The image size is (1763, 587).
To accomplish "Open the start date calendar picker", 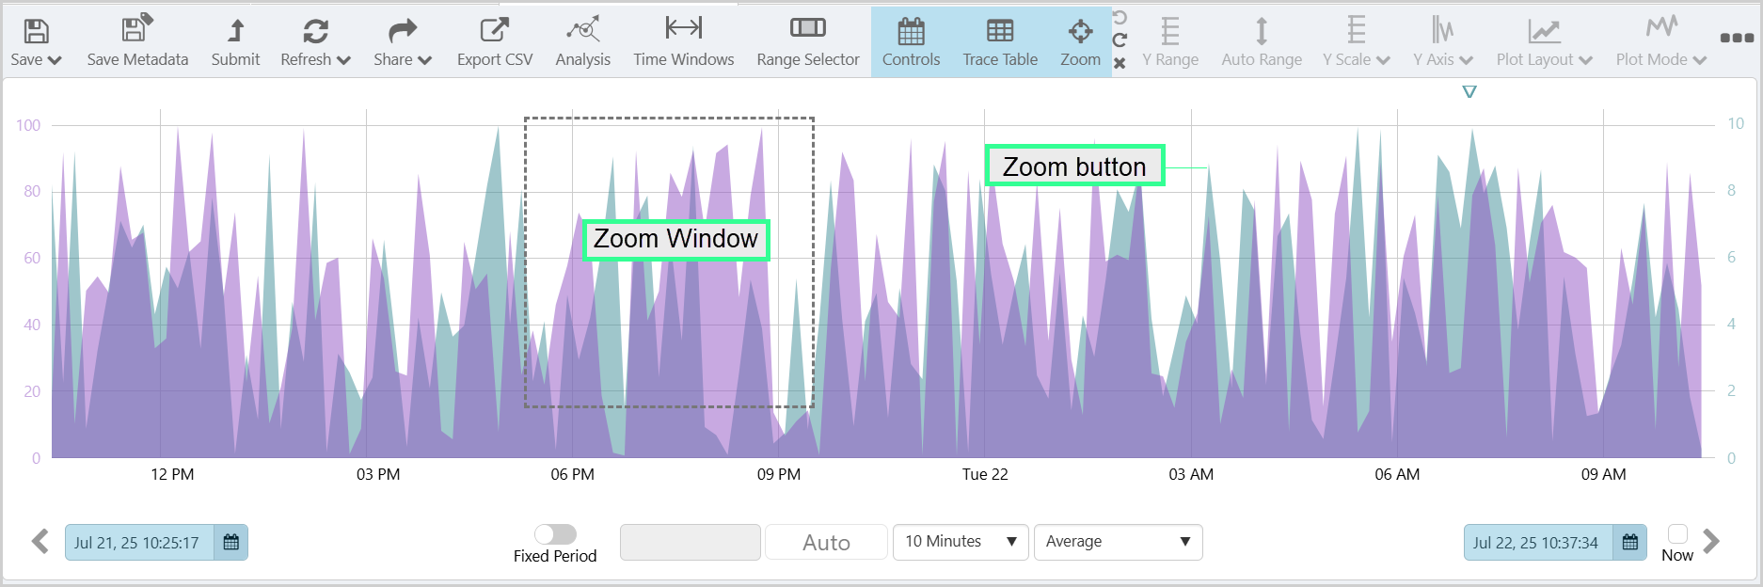I will point(230,543).
